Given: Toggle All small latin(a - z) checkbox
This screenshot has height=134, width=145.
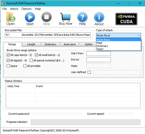Looking at the screenshot, I should pos(36,55).
